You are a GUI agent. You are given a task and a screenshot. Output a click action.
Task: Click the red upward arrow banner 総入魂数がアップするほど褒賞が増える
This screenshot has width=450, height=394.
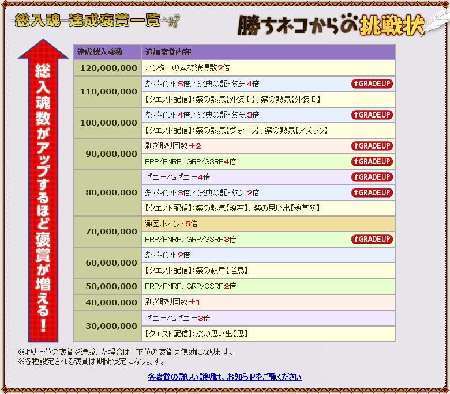point(43,191)
